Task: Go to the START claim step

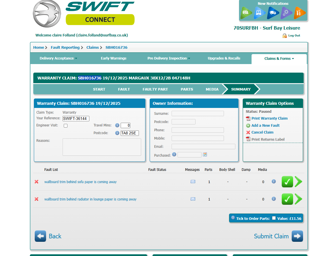Action: [x=99, y=89]
